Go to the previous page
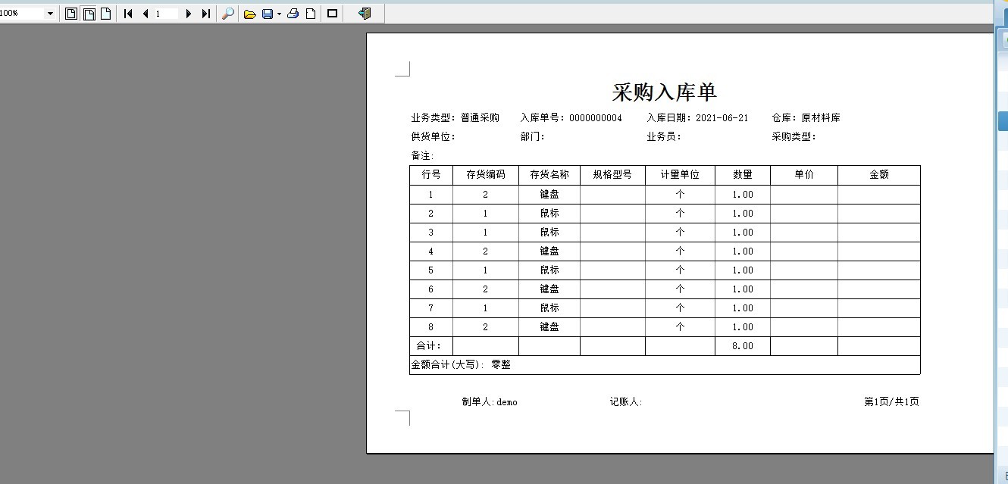Screen dimensions: 1008x484 (x=145, y=14)
